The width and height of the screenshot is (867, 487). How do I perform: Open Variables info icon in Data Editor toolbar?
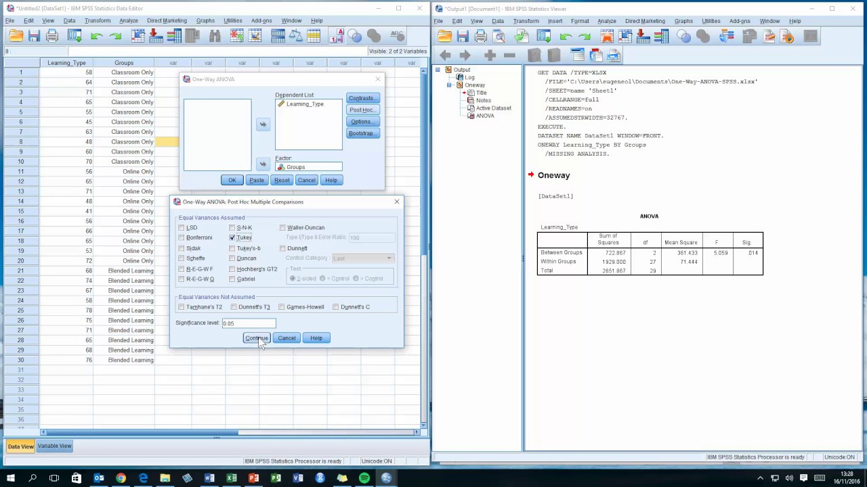point(175,36)
